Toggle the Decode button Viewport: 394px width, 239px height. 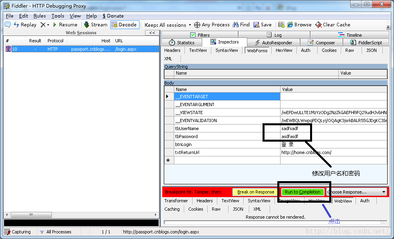[x=125, y=25]
